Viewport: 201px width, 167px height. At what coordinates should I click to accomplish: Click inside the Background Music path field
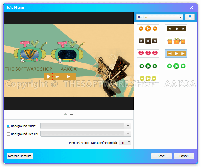point(82,126)
